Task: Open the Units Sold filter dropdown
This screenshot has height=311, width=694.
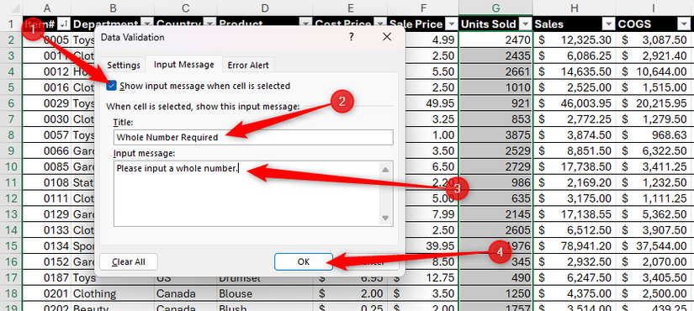Action: click(x=526, y=24)
